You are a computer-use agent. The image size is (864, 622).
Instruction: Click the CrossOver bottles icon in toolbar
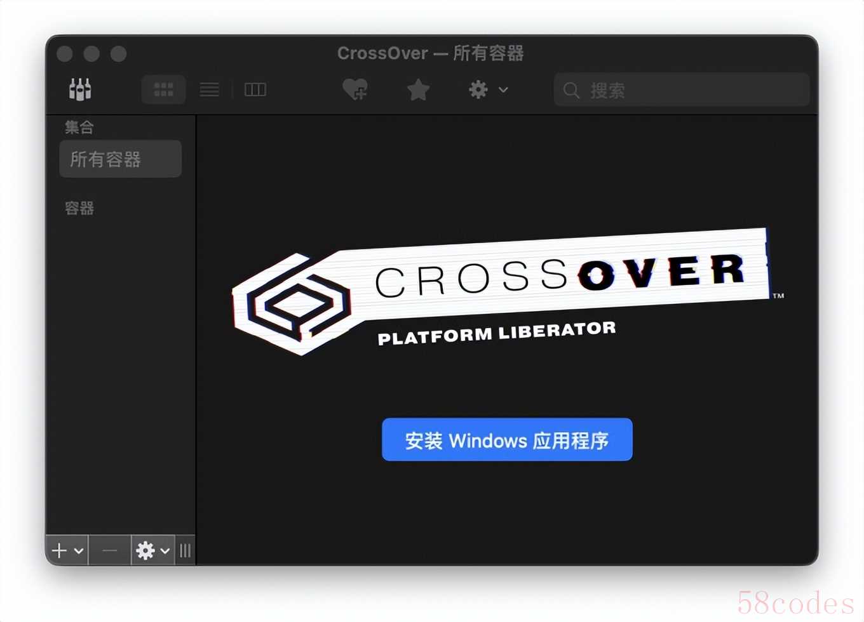tap(80, 89)
